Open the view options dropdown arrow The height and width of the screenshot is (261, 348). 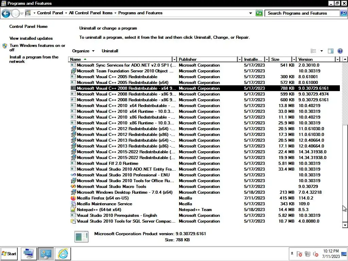(321, 51)
